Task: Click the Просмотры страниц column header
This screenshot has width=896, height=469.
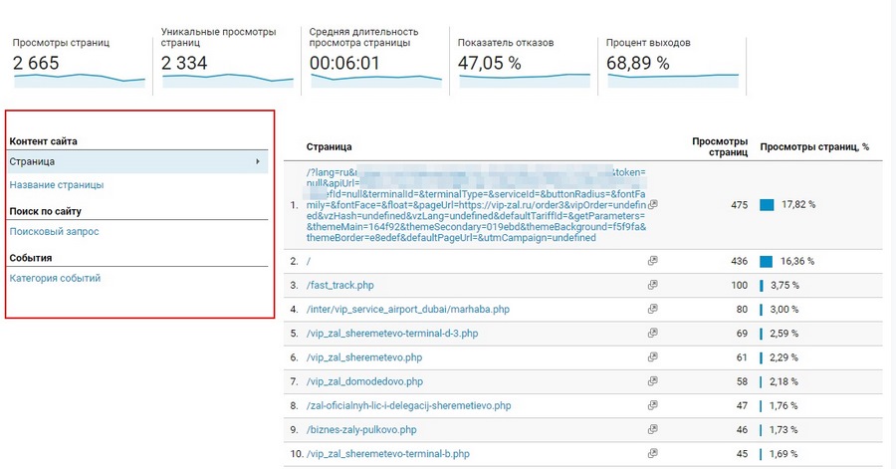Action: [x=720, y=146]
